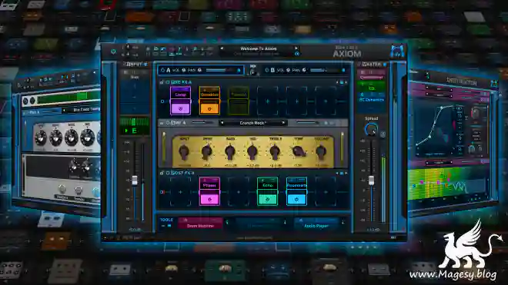Open the Crunch Rock amp preset list

click(252, 123)
